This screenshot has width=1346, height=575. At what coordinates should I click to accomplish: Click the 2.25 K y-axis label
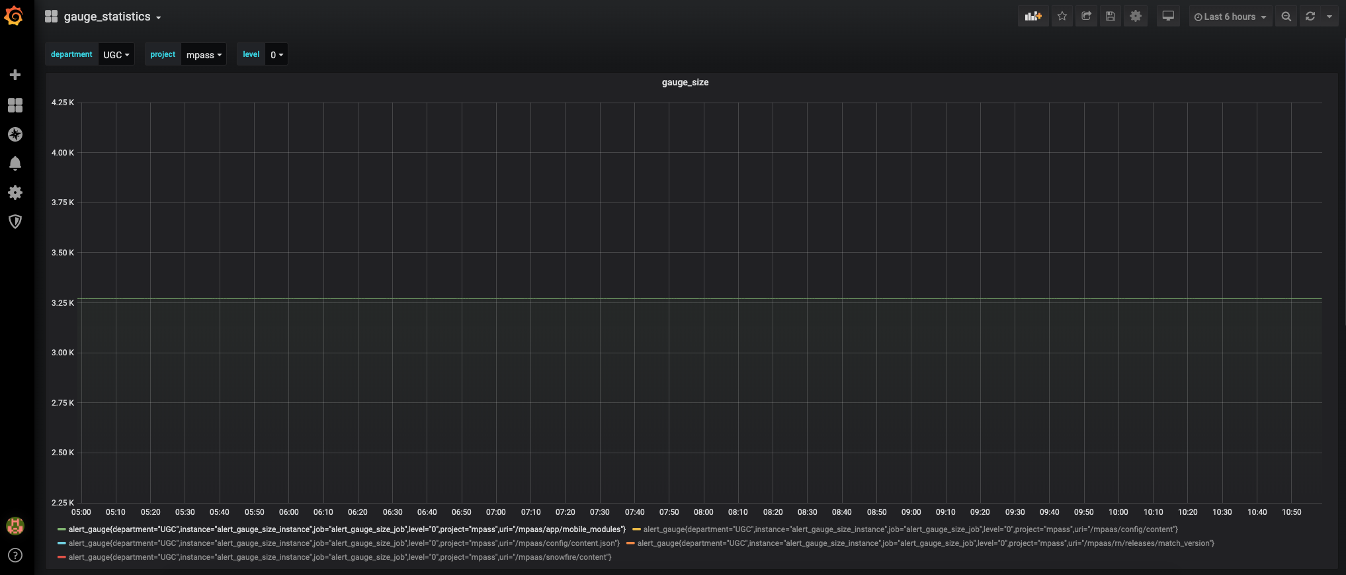point(63,503)
